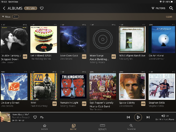The height and width of the screenshot is (132, 176).
Task: Switch to the HOME tab
Action: [x=44, y=127]
